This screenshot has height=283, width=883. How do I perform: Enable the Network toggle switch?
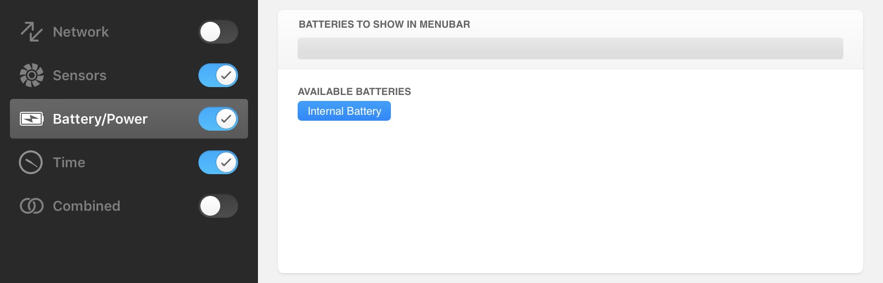[218, 32]
